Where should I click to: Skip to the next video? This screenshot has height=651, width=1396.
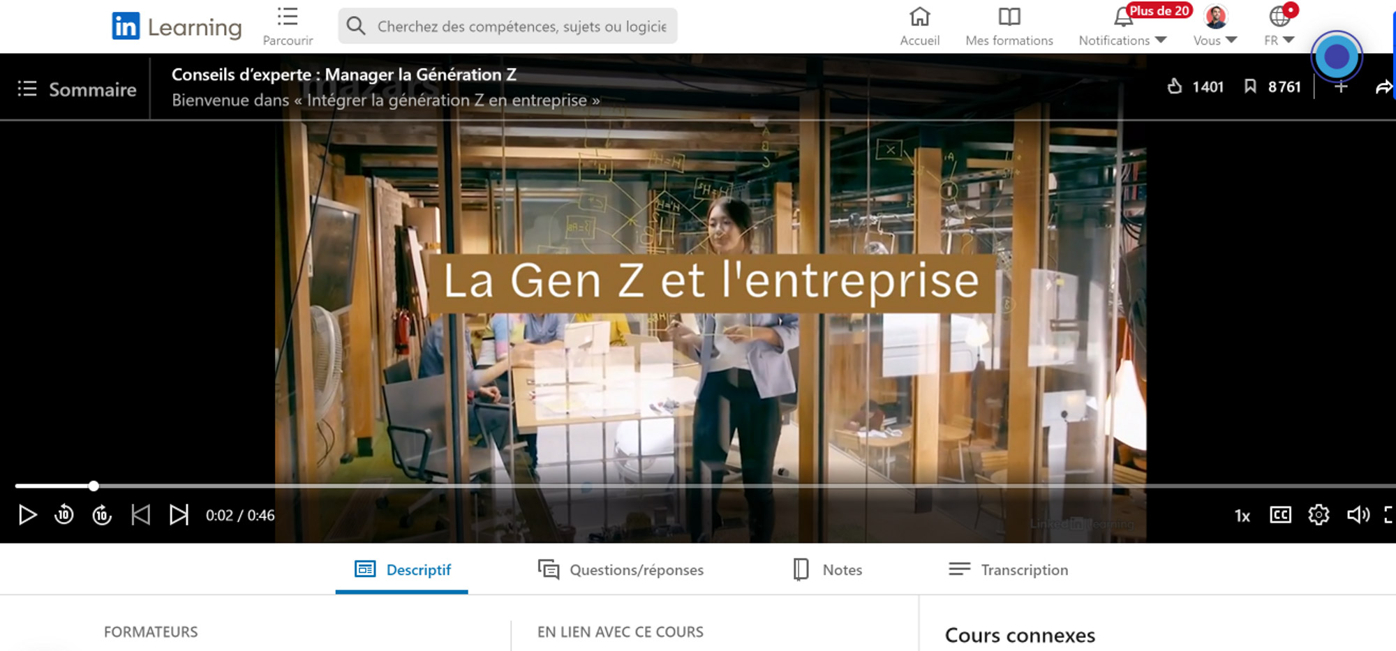179,515
